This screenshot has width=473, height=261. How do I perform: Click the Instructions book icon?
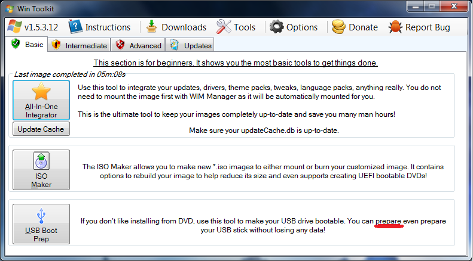[x=75, y=27]
